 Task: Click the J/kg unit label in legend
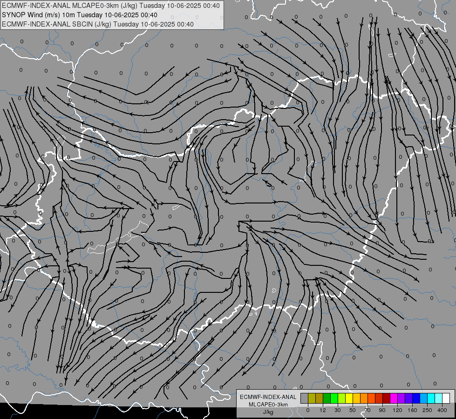268,412
